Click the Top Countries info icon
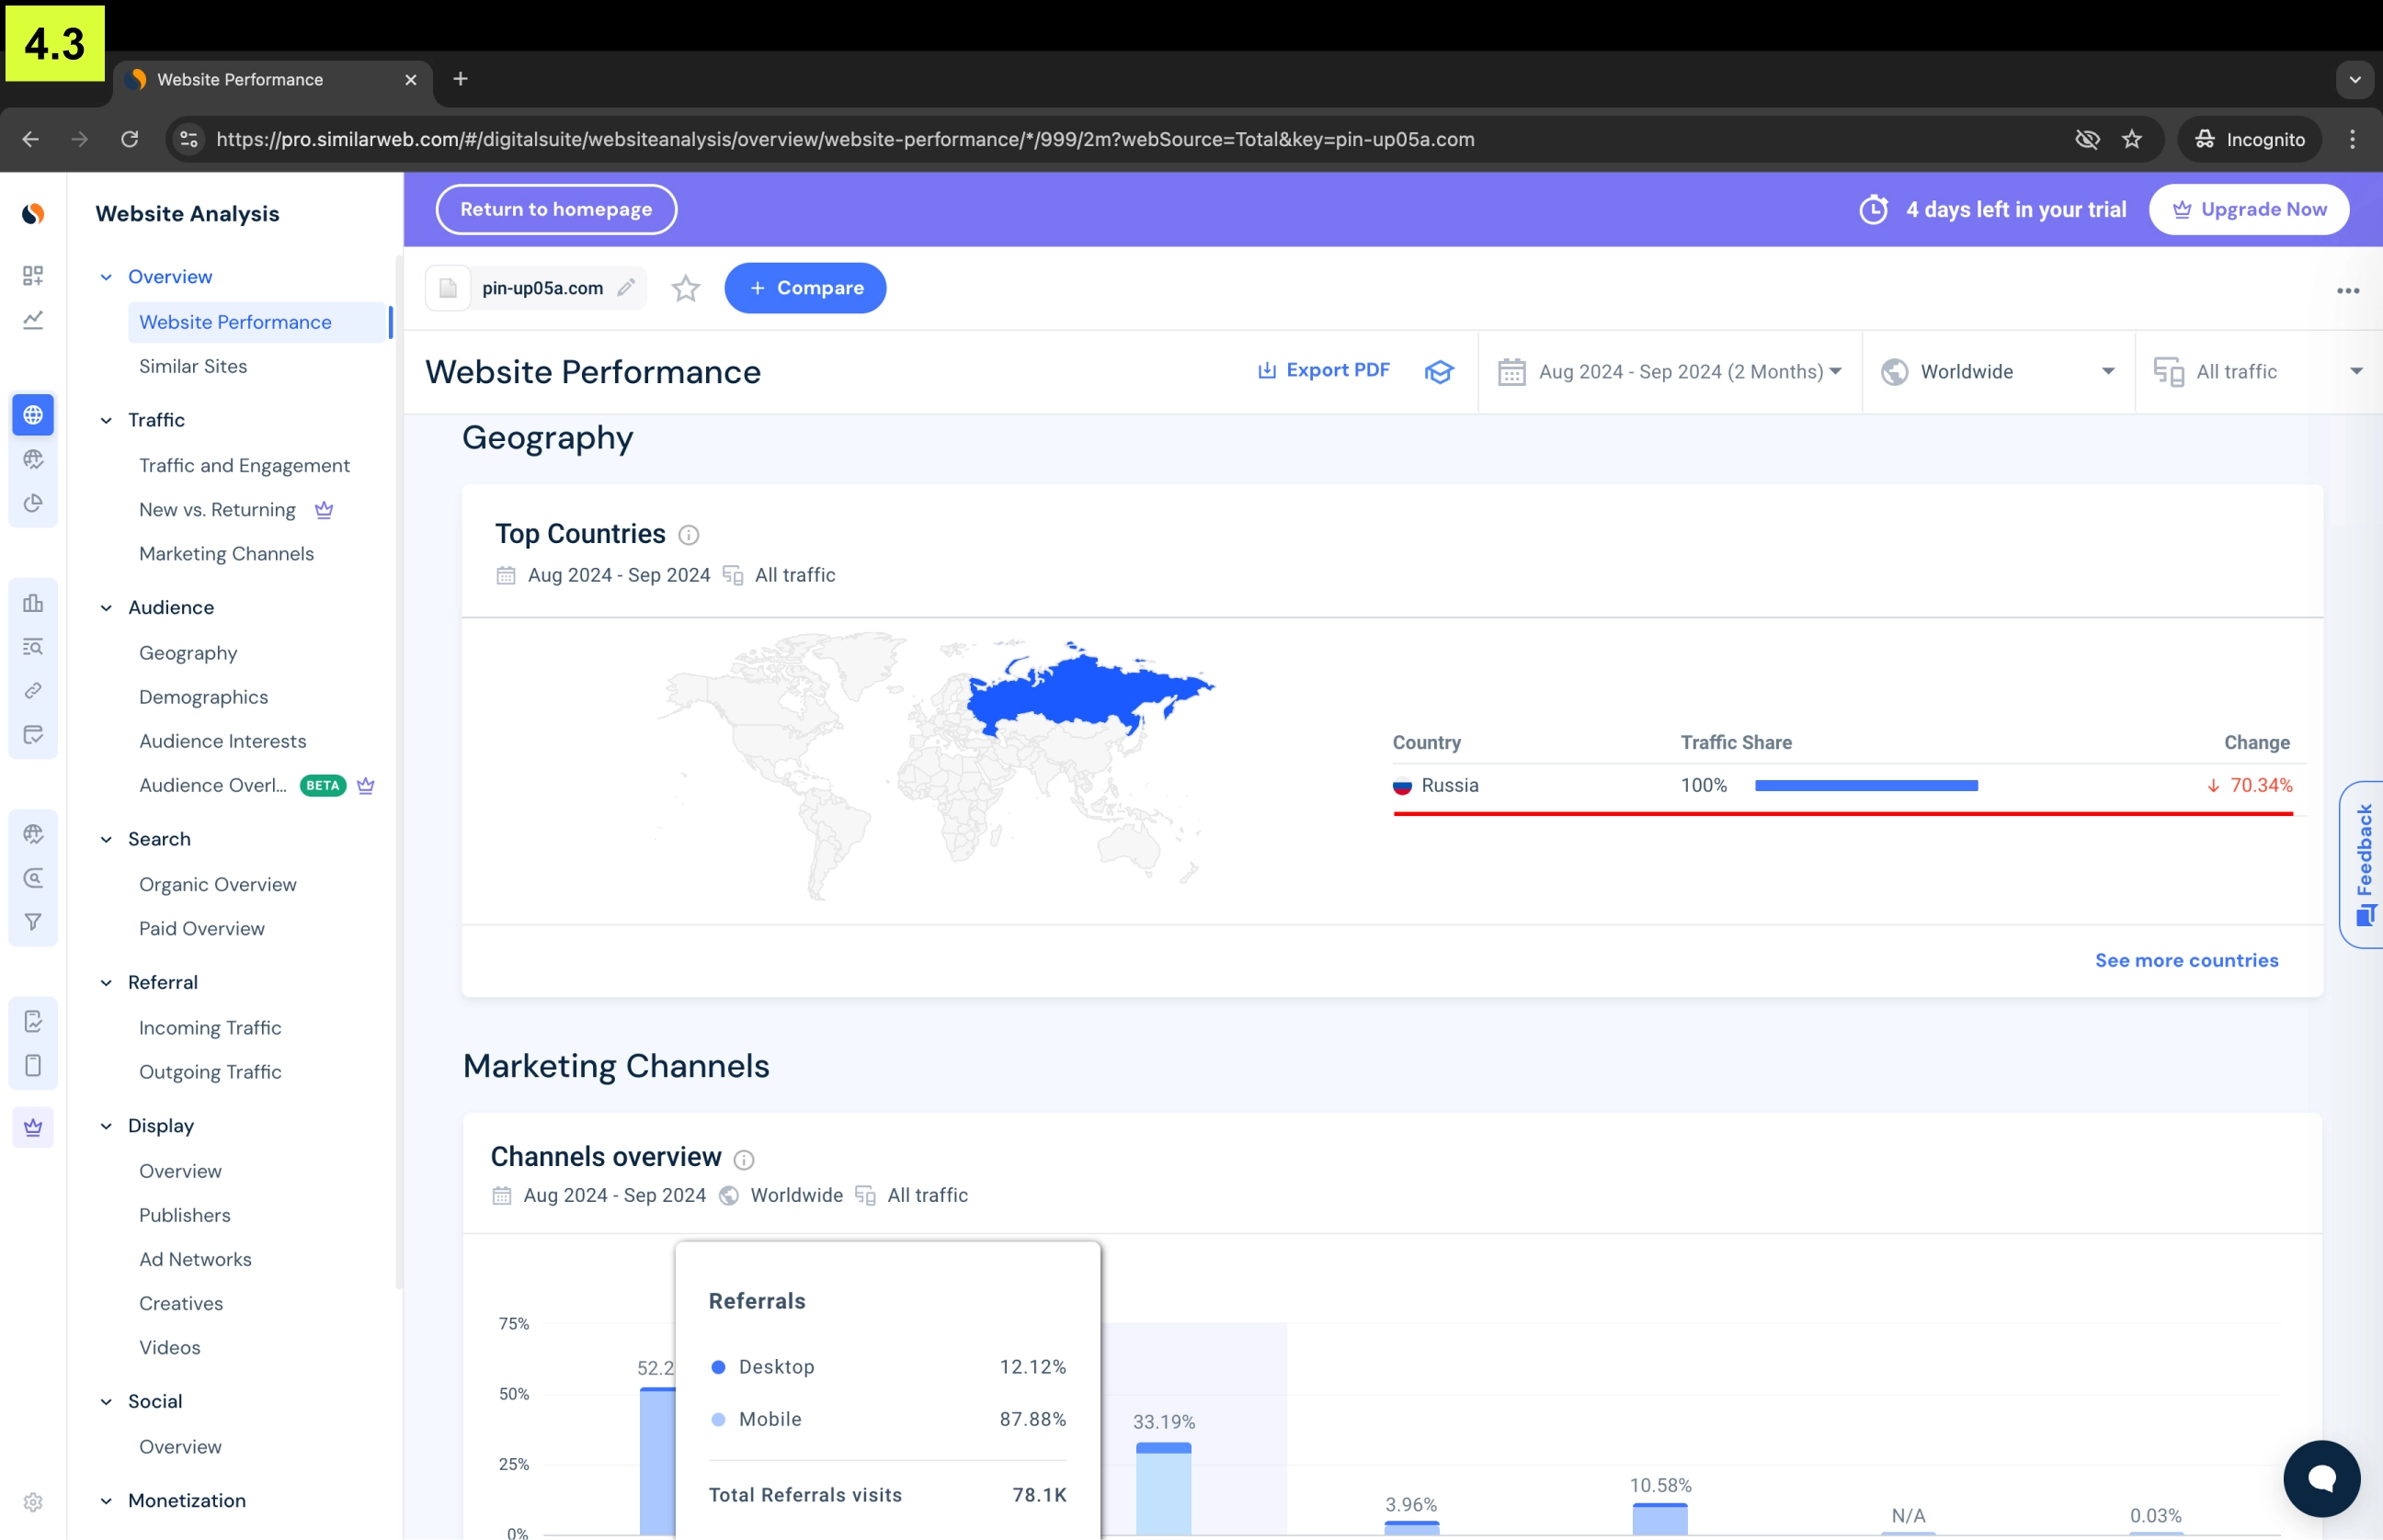2383x1540 pixels. point(689,535)
